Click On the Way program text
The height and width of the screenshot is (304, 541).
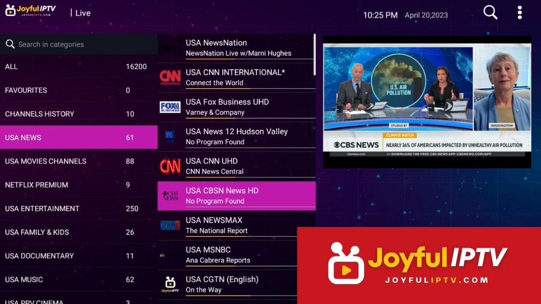coord(204,290)
